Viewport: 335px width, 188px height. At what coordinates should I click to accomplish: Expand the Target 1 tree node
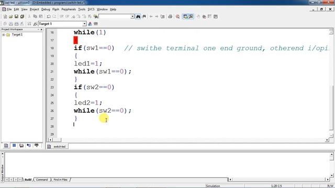pyautogui.click(x=4, y=35)
